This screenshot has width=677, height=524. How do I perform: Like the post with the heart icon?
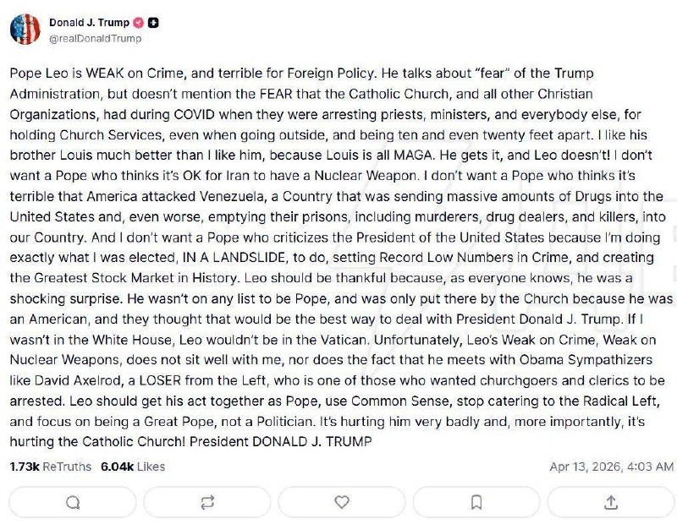(342, 502)
